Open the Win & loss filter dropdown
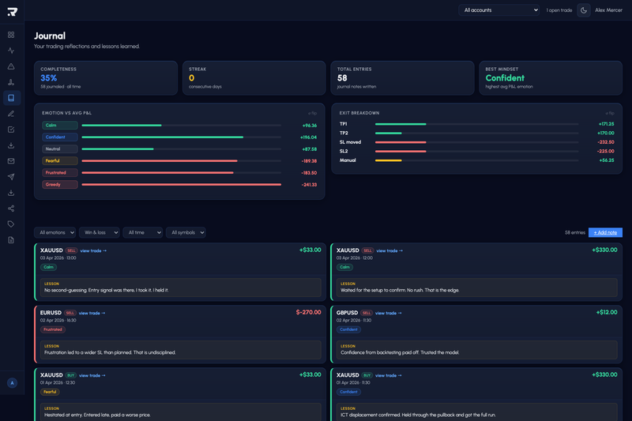 100,232
